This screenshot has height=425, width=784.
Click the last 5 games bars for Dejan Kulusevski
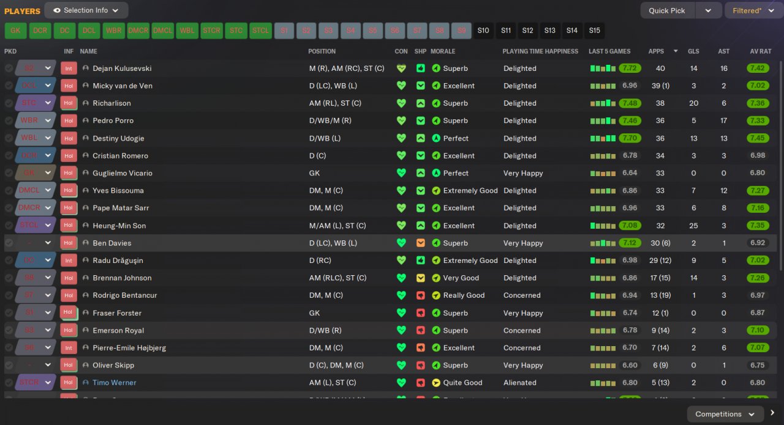point(603,68)
